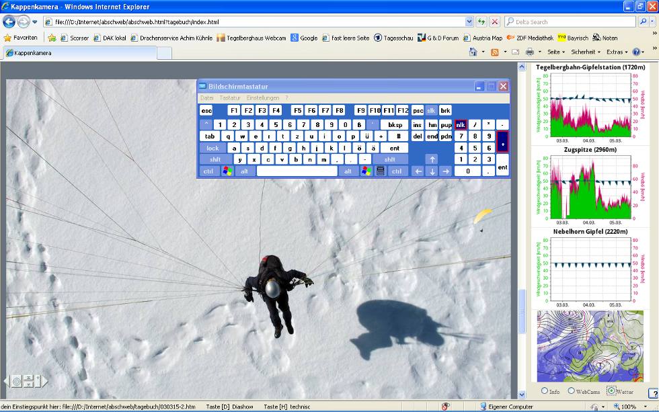This screenshot has height=412, width=659.
Task: Click the weather map thumbnail
Action: coord(590,346)
